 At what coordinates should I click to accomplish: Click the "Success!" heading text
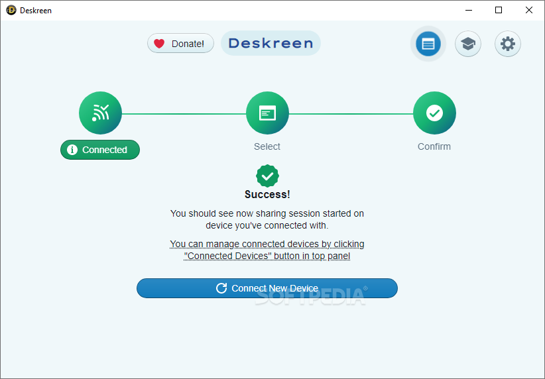(x=267, y=194)
